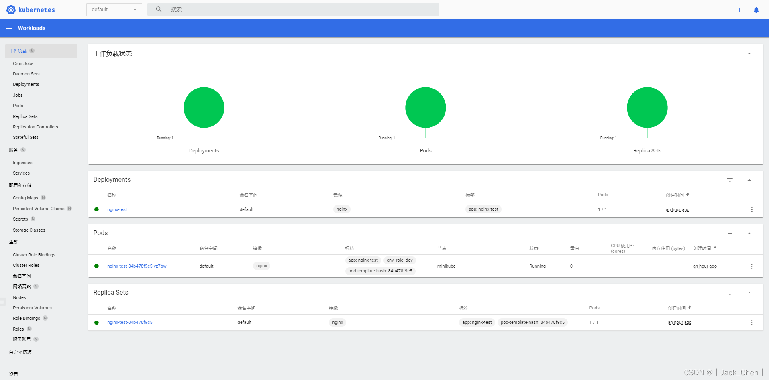Image resolution: width=769 pixels, height=380 pixels.
Task: Collapse the 工作负载状态 card
Action: pos(749,54)
